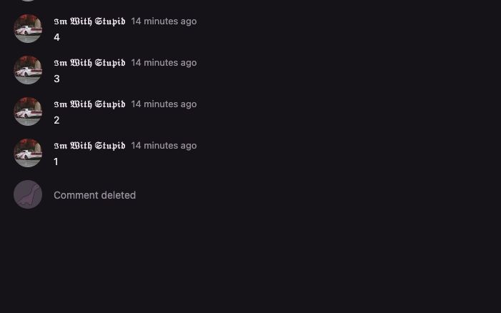Click the author name above comment "3"

[89, 63]
